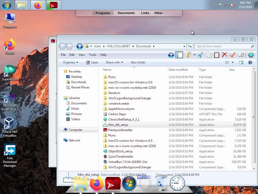
Task: Open the Share with dropdown
Action: (114, 62)
